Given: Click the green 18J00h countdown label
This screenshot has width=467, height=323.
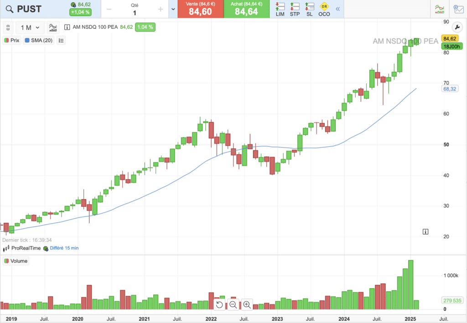Looking at the screenshot, I should pos(452,47).
